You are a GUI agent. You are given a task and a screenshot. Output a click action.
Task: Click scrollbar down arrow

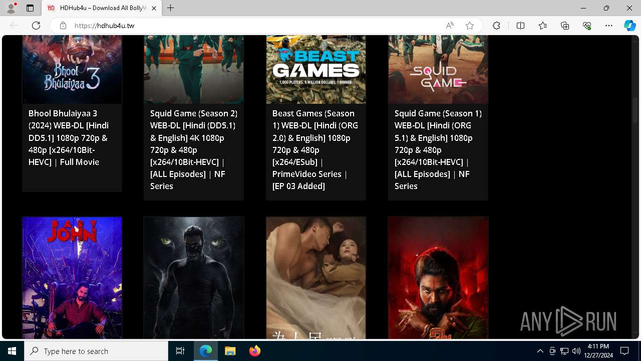point(635,333)
